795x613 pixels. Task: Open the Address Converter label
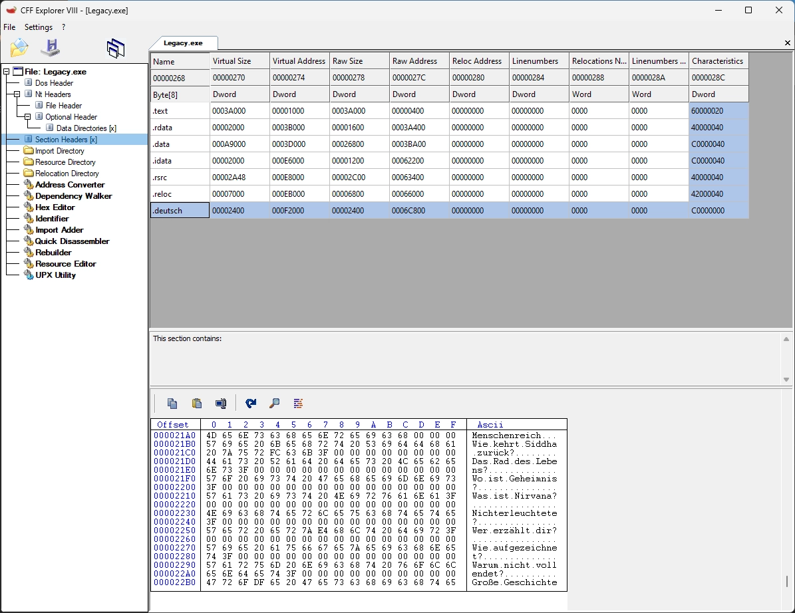click(70, 184)
